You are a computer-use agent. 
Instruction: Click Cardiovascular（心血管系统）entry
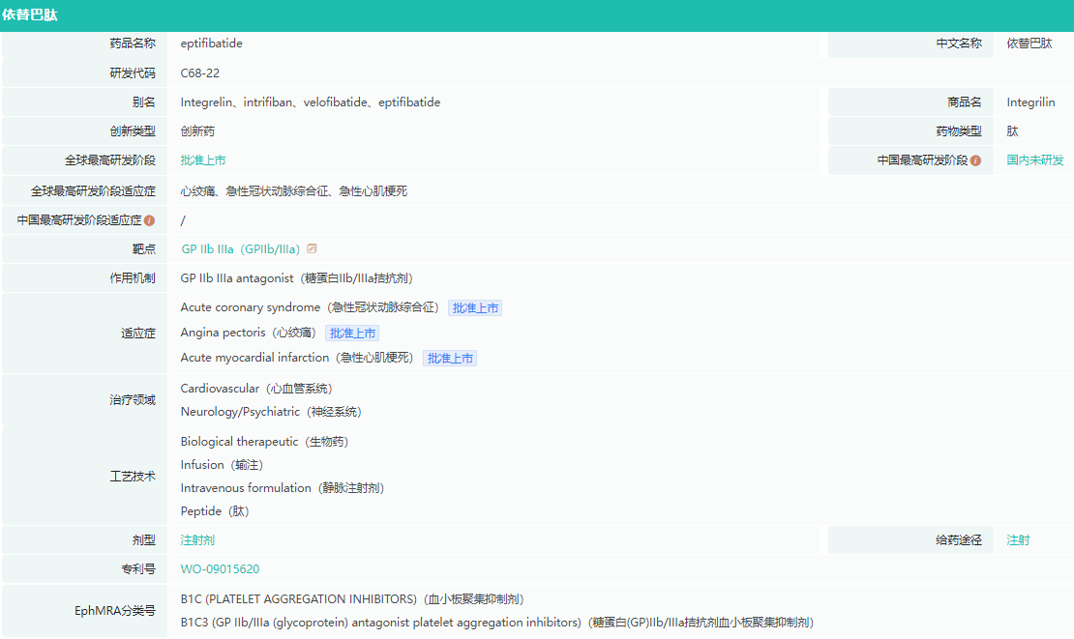[256, 389]
